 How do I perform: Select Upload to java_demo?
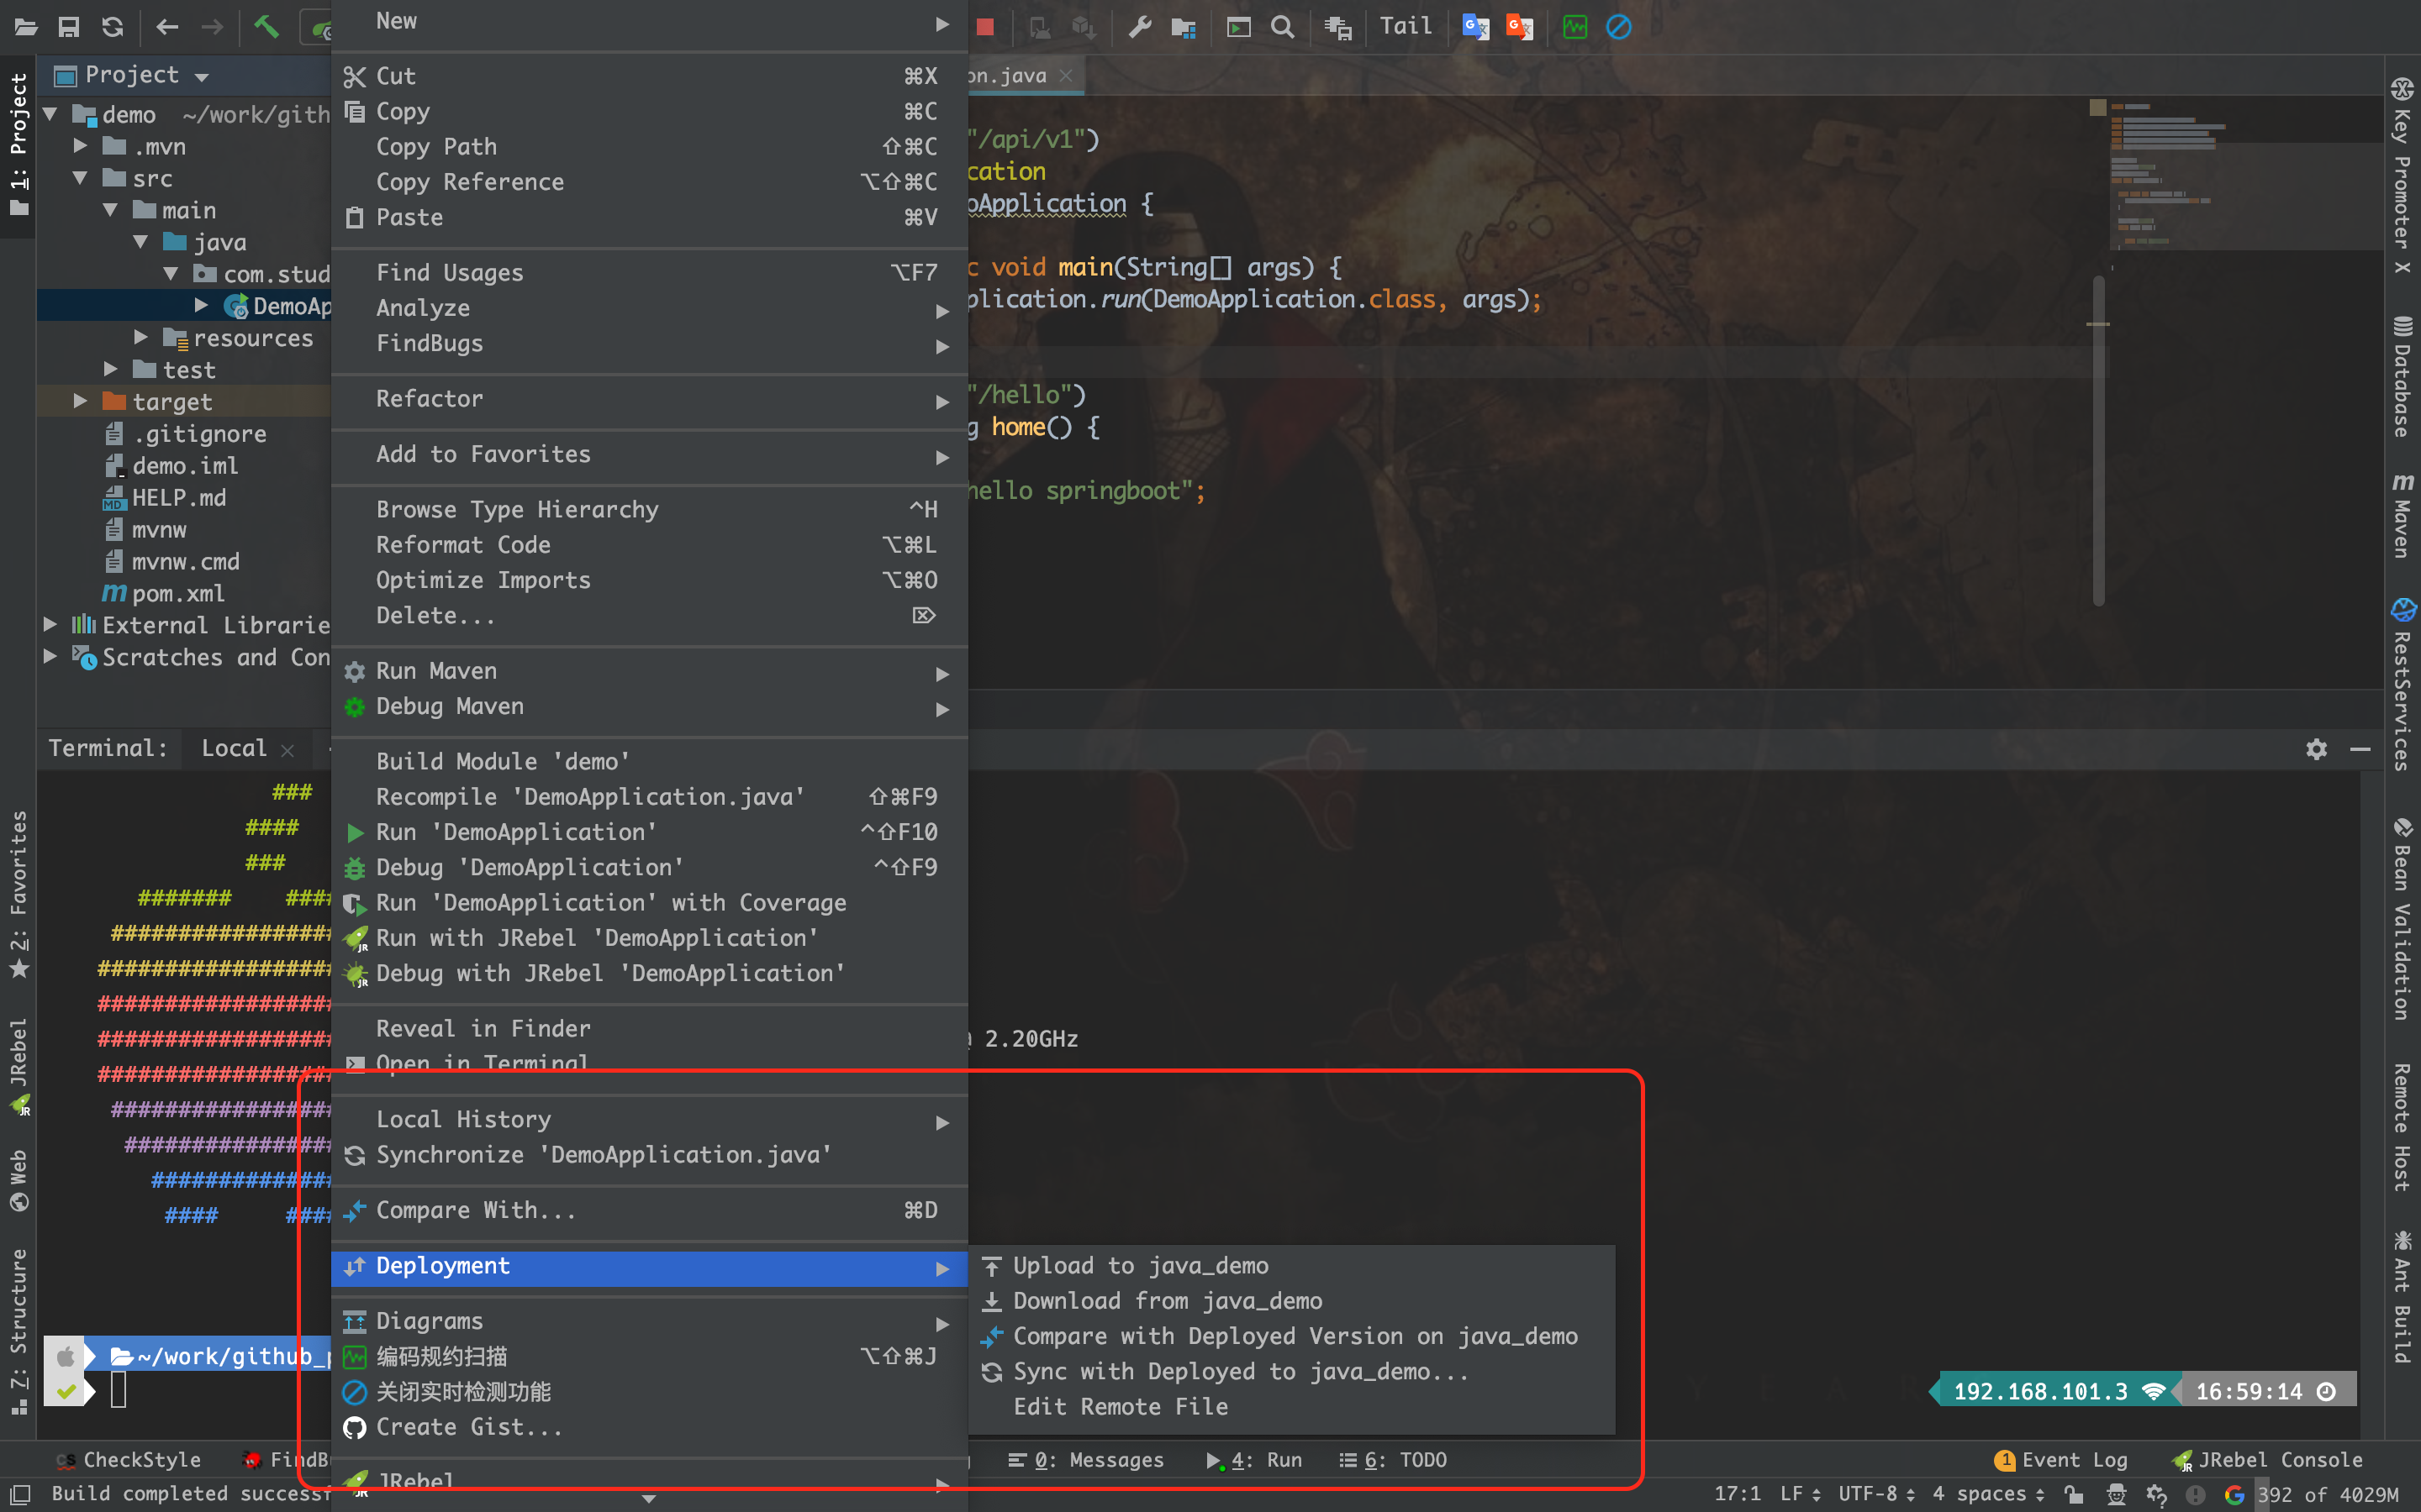pos(1141,1265)
